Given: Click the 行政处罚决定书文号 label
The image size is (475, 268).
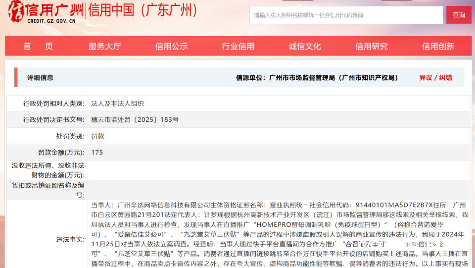Looking at the screenshot, I should 53,119.
